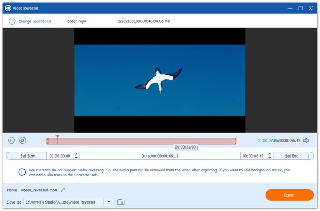Increase the start time with the up arrow
Viewport: 320px width, 211px height.
click(76, 154)
